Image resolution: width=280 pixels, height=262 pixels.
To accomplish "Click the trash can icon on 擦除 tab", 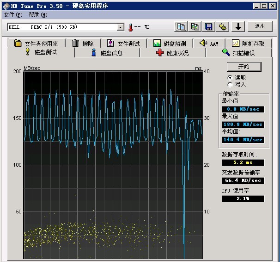I will [x=75, y=43].
